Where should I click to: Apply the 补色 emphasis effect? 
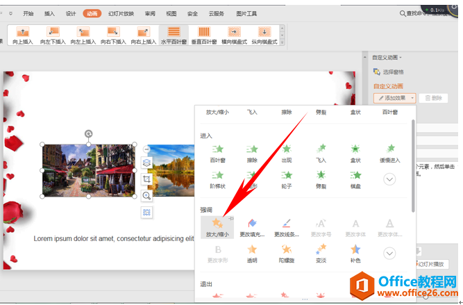point(355,254)
